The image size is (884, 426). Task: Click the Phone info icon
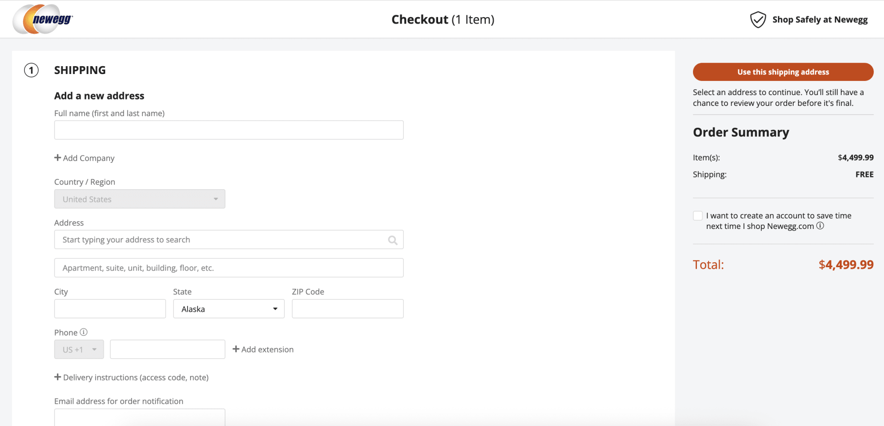84,332
